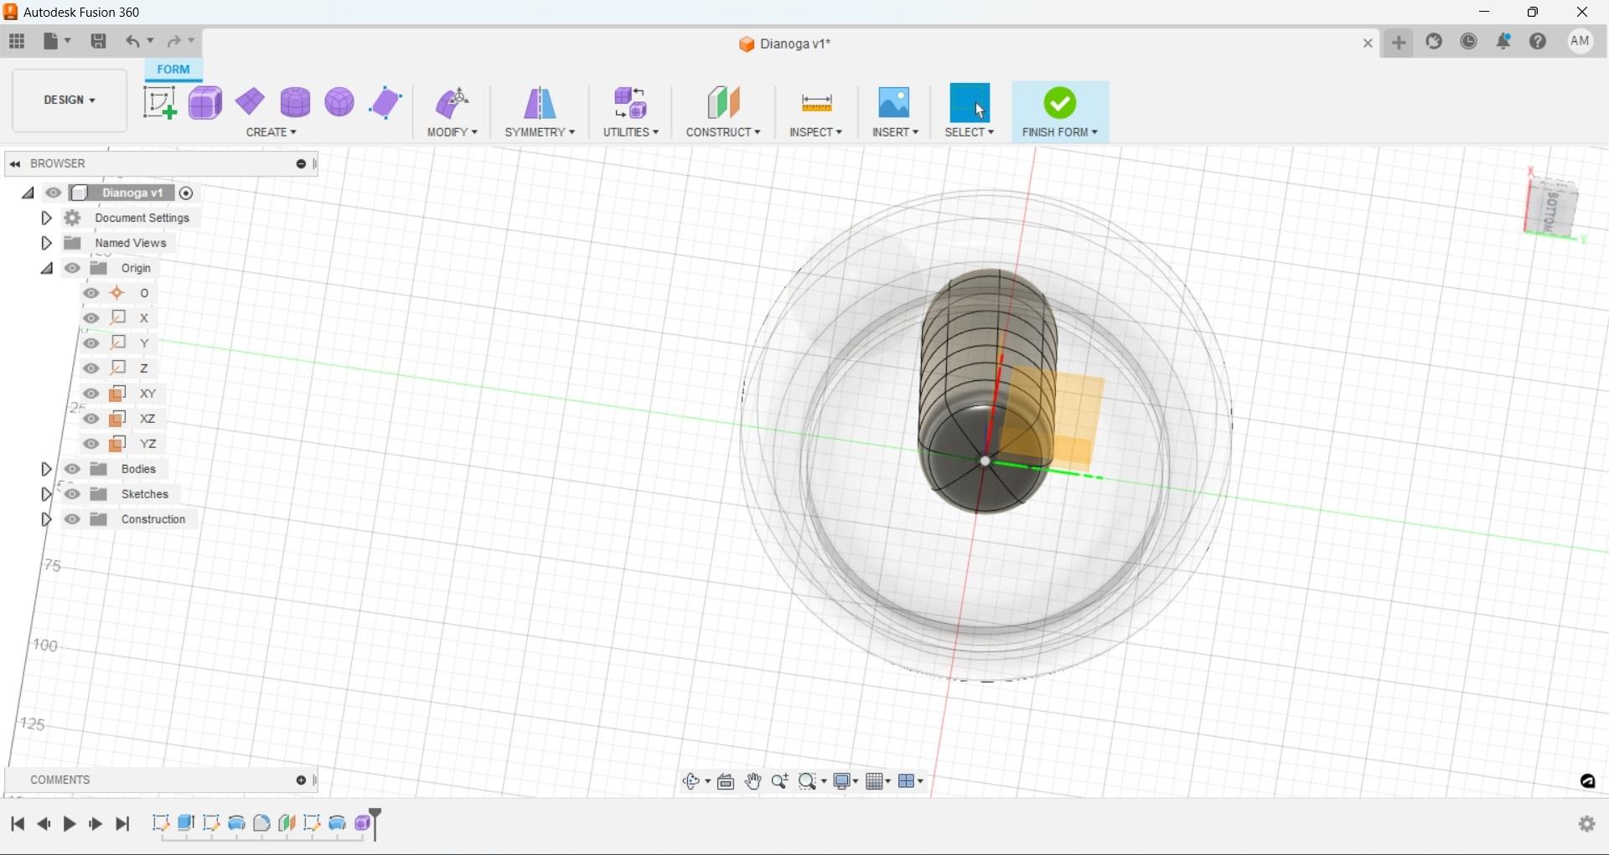
Task: Toggle visibility of the Bodies folder
Action: pyautogui.click(x=72, y=469)
